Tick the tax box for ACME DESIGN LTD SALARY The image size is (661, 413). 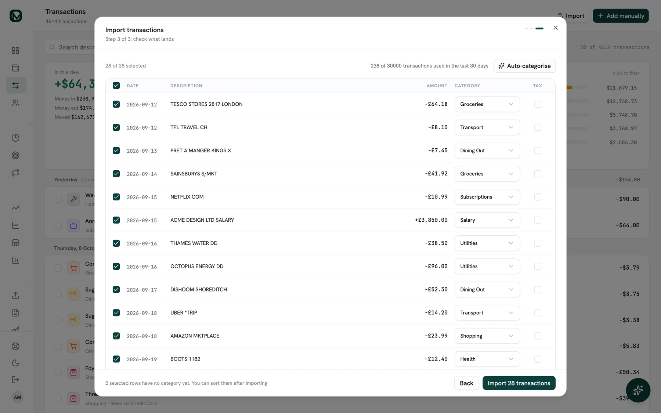538,220
